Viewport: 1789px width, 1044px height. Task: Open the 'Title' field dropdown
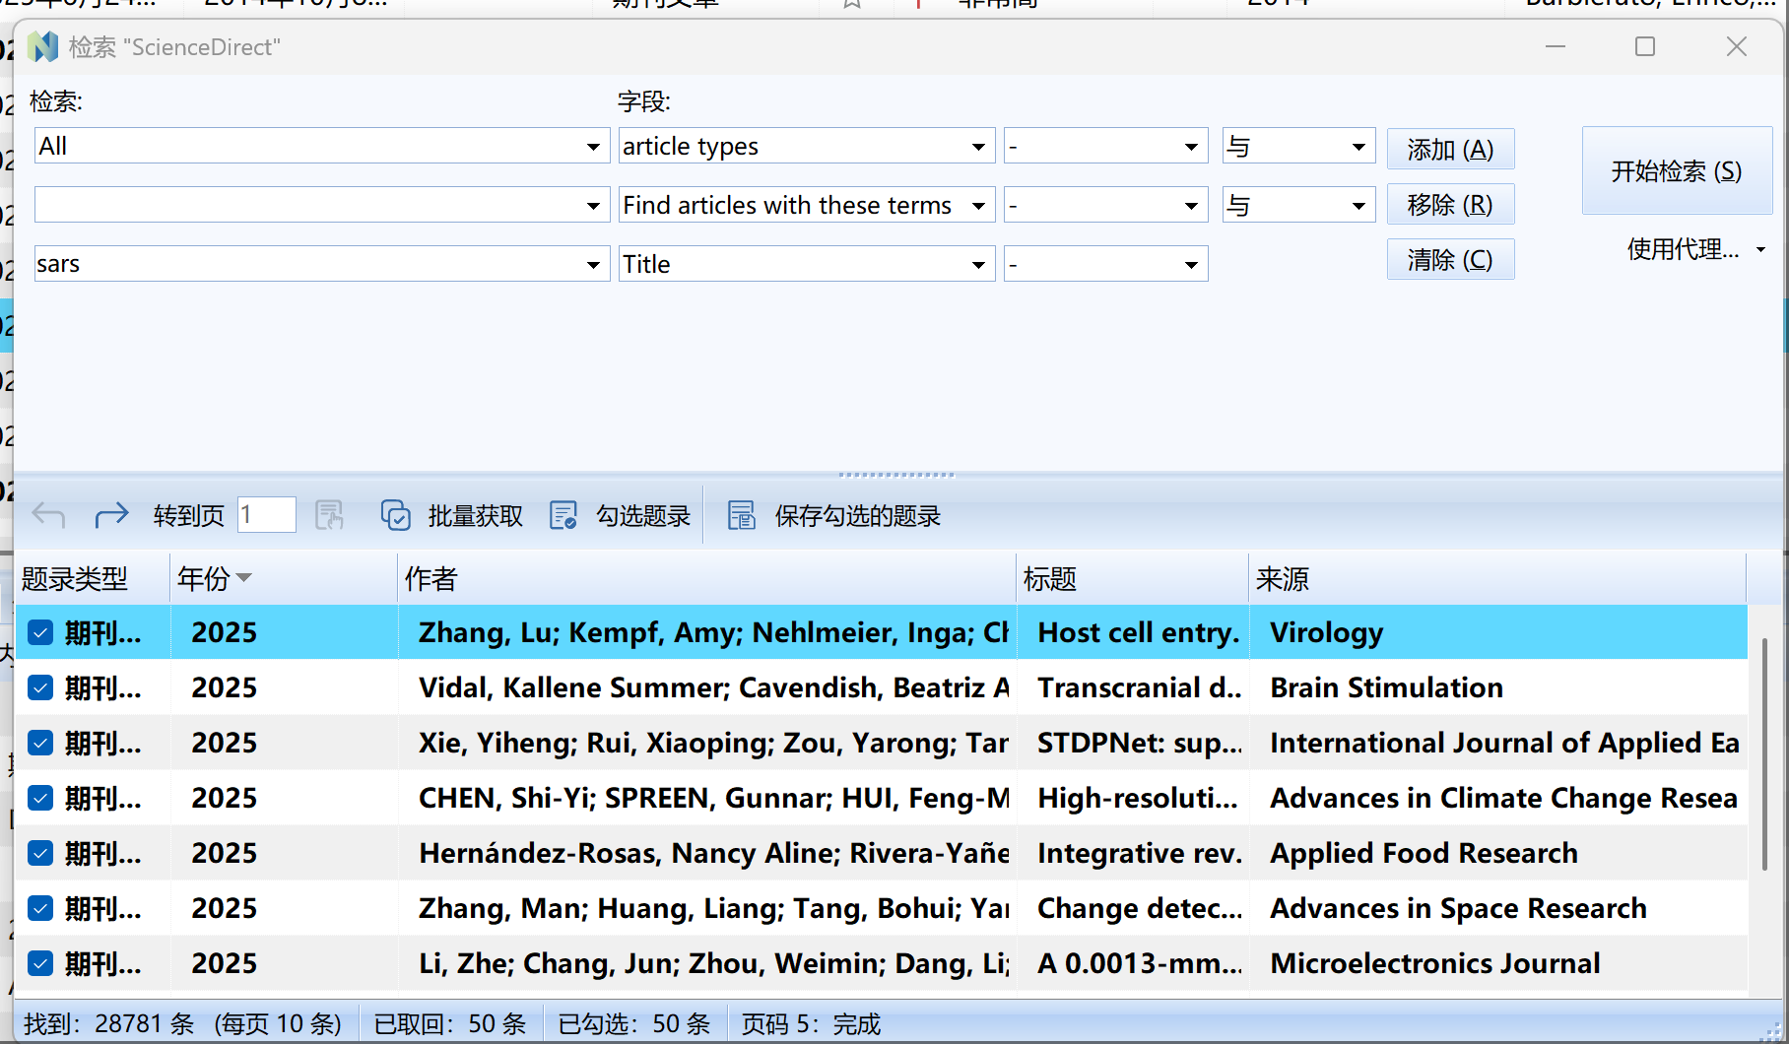click(978, 265)
